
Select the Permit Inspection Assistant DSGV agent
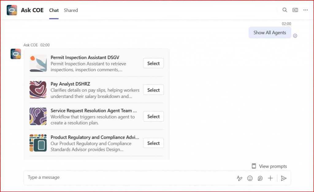(x=153, y=63)
